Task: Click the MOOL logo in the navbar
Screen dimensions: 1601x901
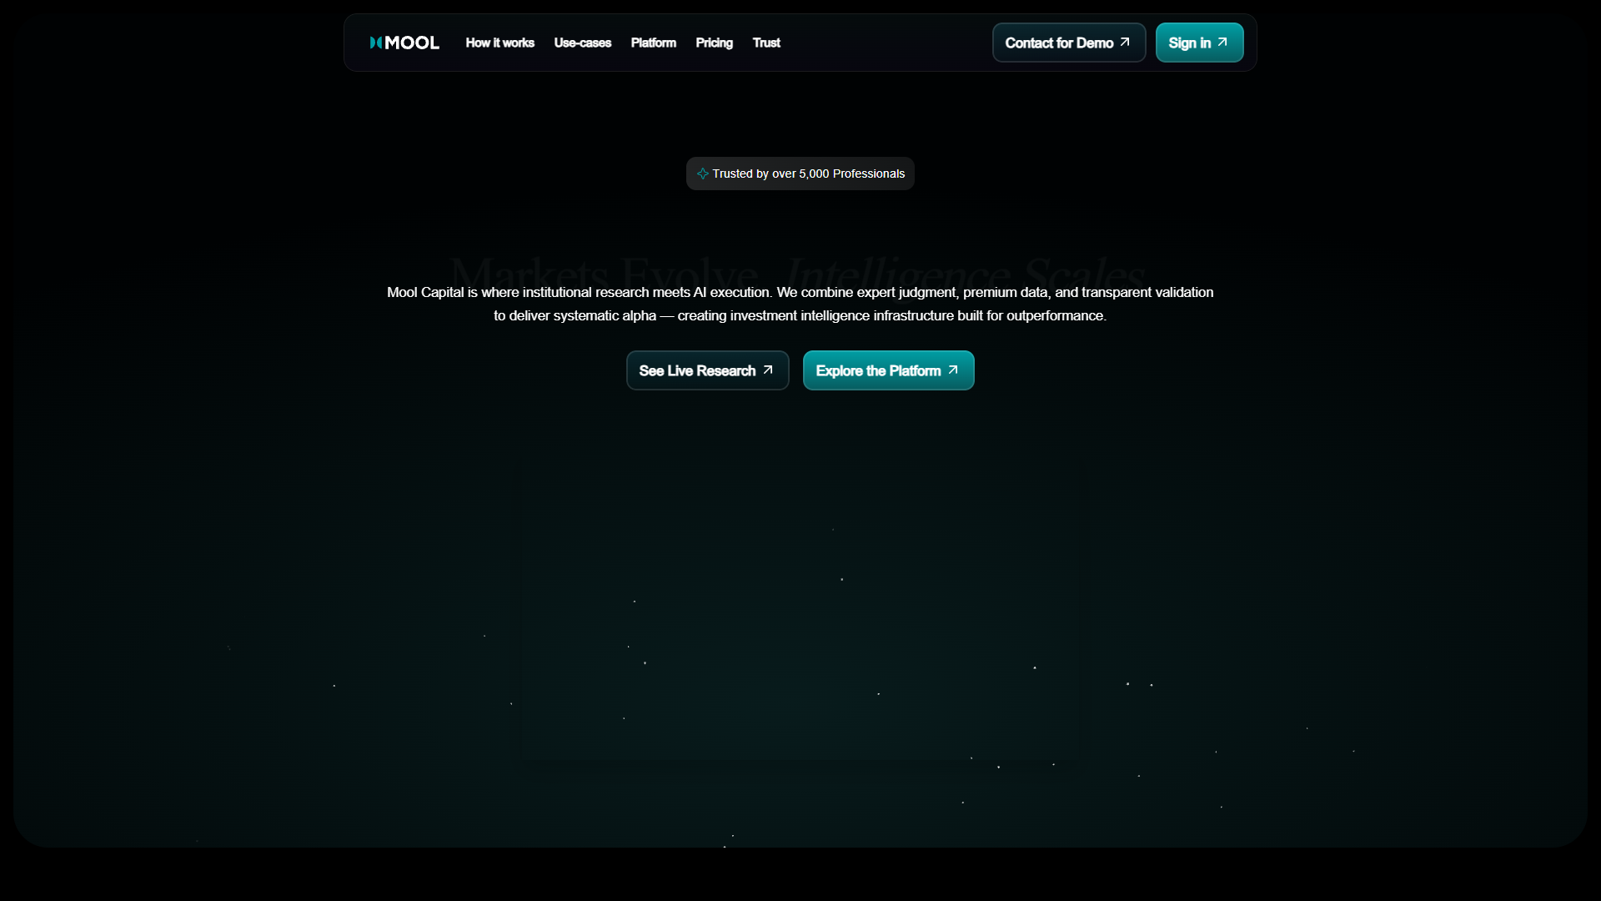Action: click(x=404, y=43)
